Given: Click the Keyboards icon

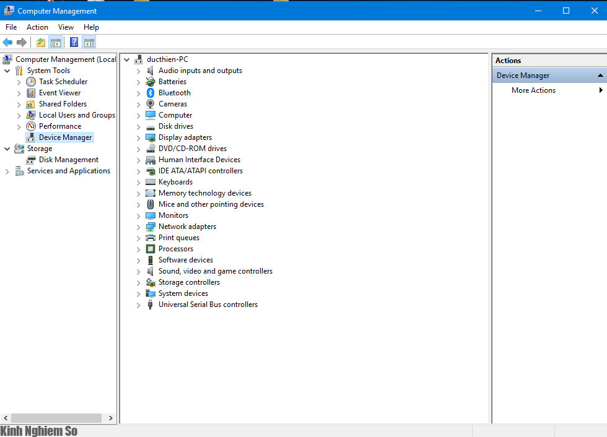Looking at the screenshot, I should (x=151, y=182).
